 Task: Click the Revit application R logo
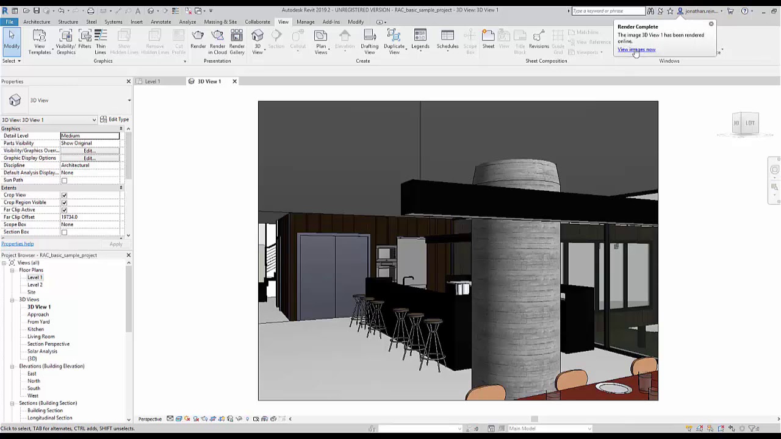click(5, 11)
